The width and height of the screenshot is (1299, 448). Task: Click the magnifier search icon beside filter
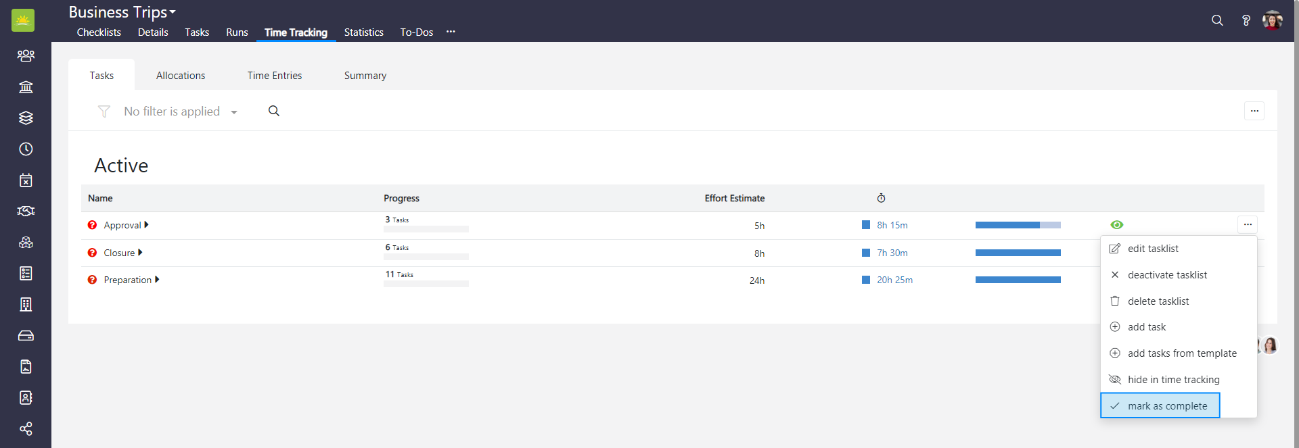[x=274, y=111]
